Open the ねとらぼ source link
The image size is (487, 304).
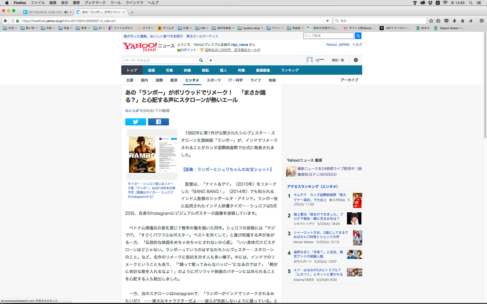tap(132, 111)
